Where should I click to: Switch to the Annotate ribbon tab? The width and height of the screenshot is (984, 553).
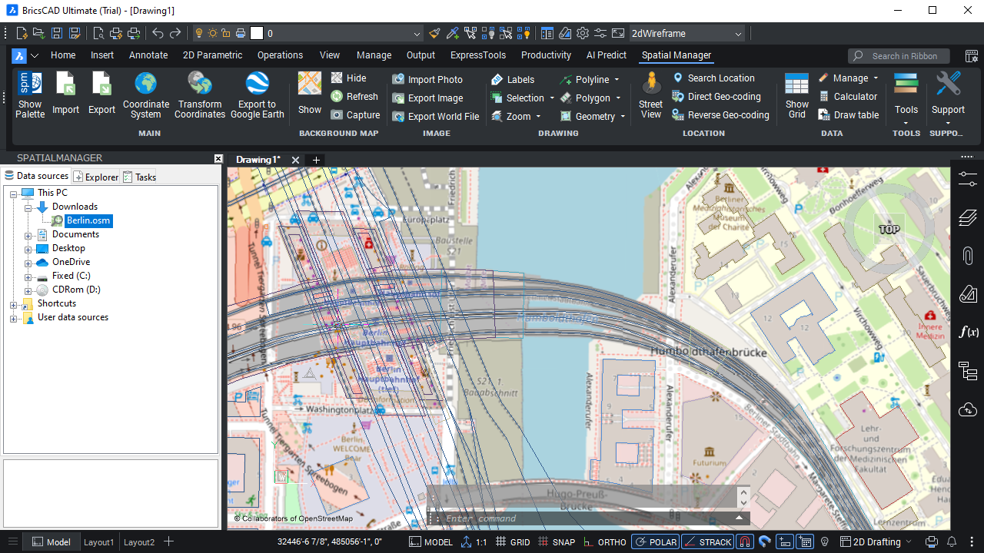point(148,55)
